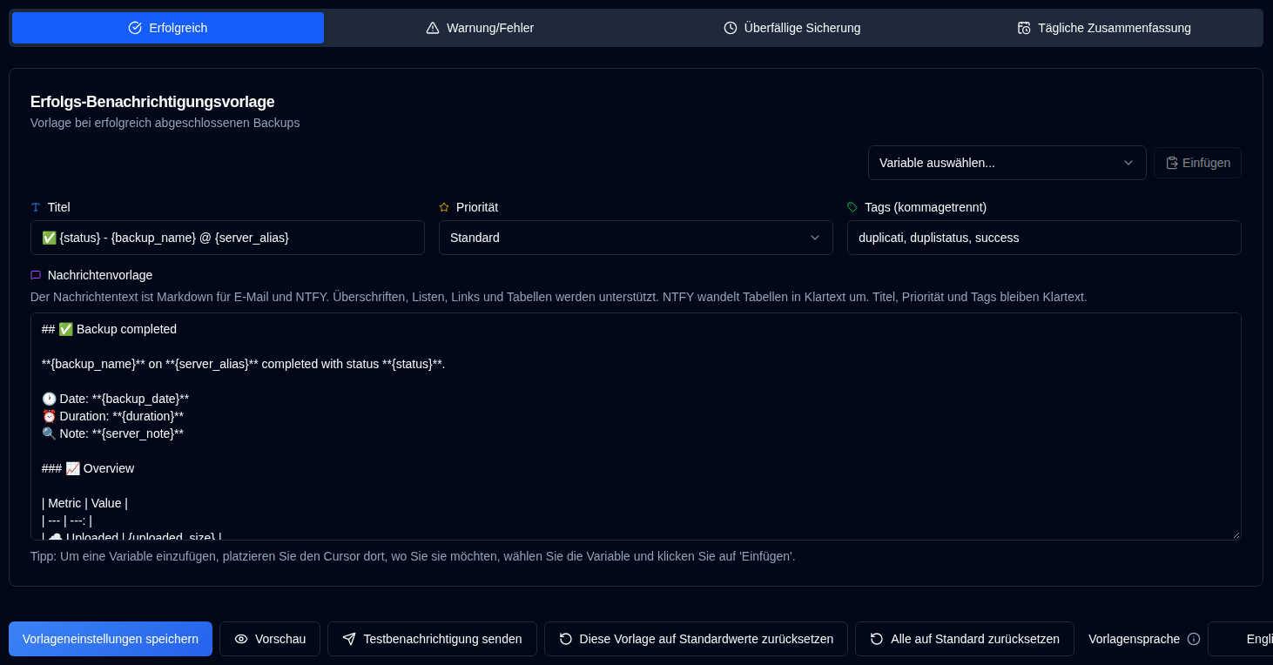Switch to the Warnung/Fehler tab

(x=480, y=28)
